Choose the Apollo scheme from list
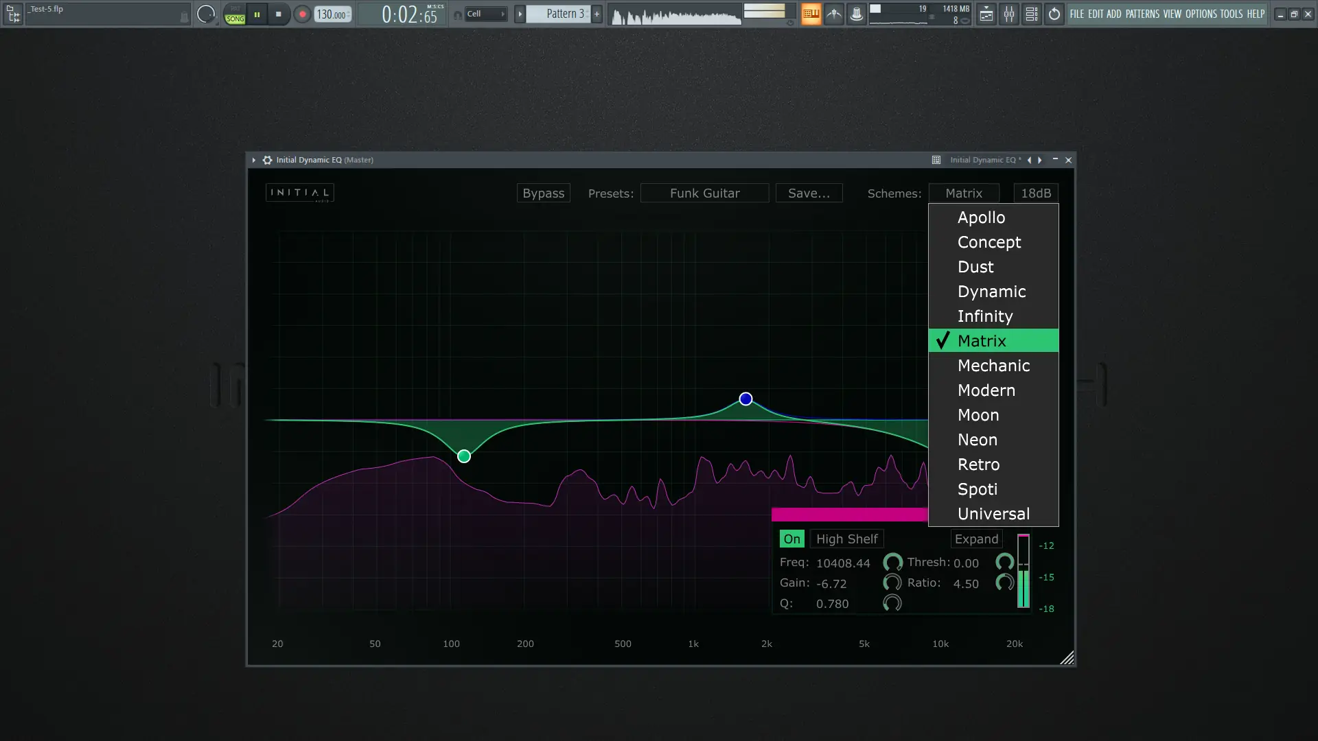 981,217
